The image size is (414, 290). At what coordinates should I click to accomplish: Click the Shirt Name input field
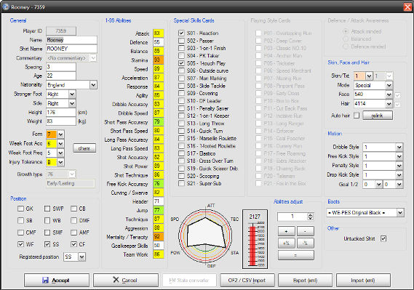click(x=71, y=49)
